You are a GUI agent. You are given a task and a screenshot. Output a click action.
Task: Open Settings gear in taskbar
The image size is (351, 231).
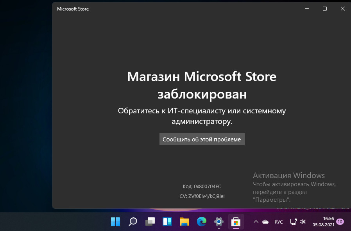point(219,222)
